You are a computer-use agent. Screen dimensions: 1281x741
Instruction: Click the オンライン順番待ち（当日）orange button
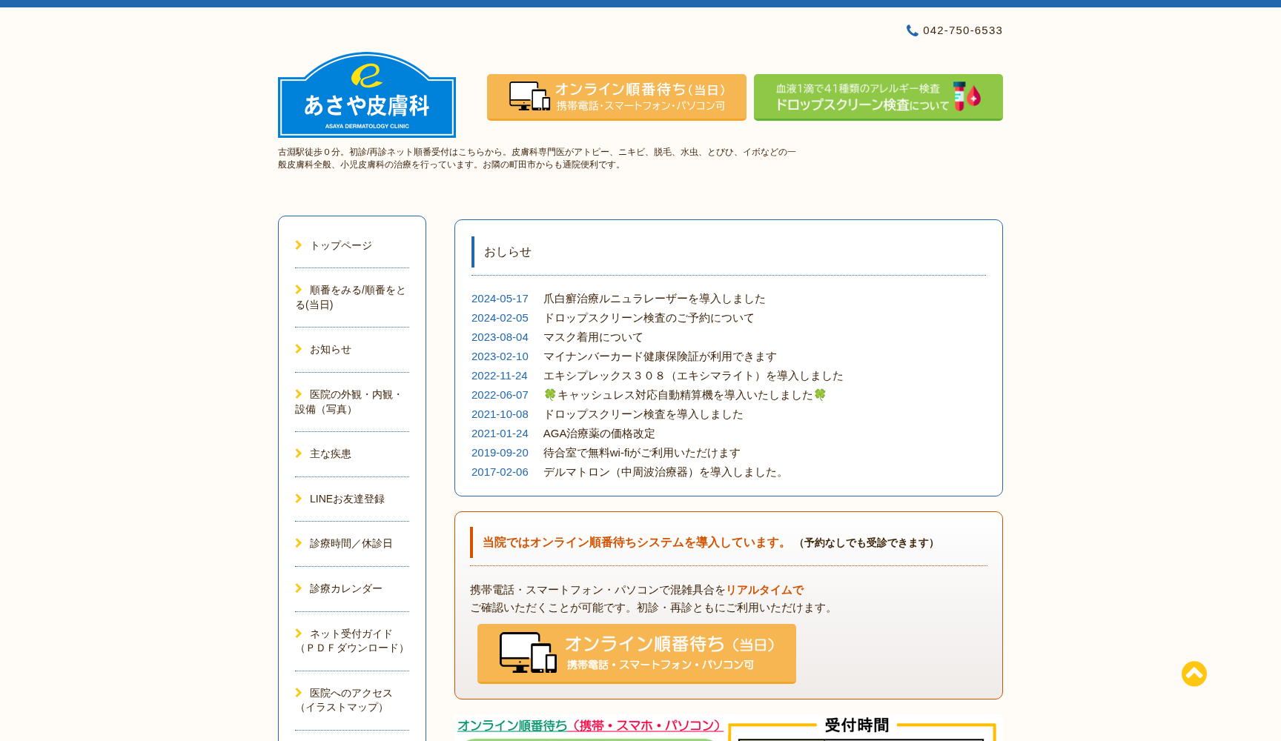(x=636, y=654)
